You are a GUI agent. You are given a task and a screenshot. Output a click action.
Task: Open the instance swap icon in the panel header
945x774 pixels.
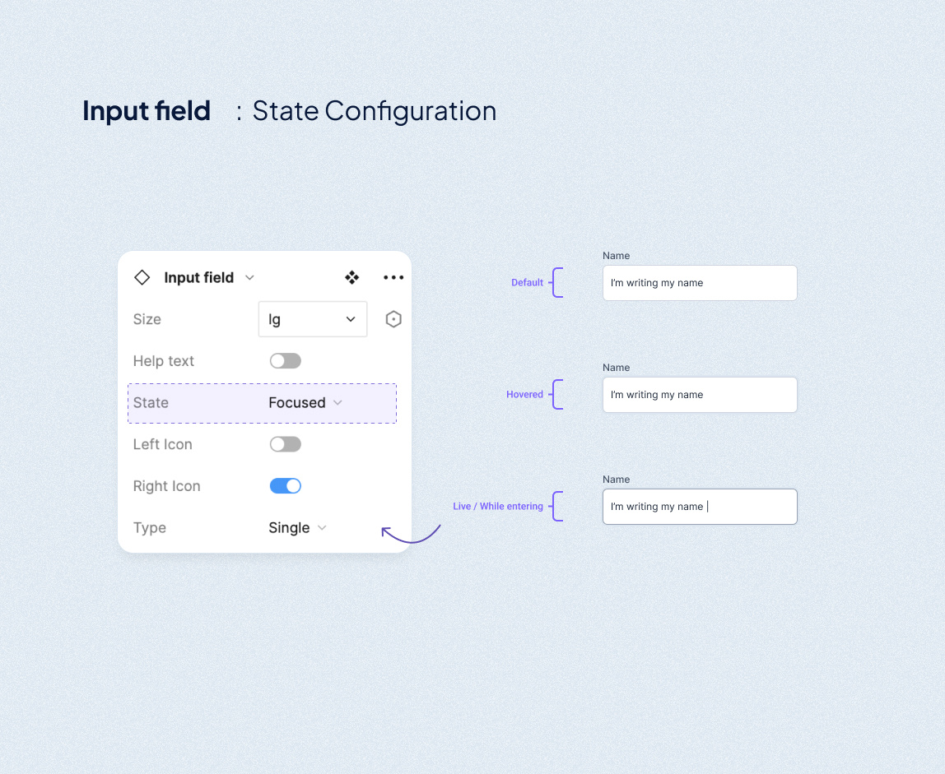coord(351,277)
